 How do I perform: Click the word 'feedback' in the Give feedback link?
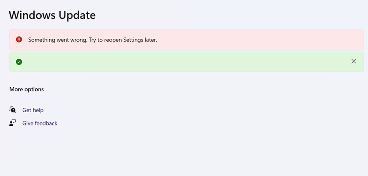click(x=46, y=123)
